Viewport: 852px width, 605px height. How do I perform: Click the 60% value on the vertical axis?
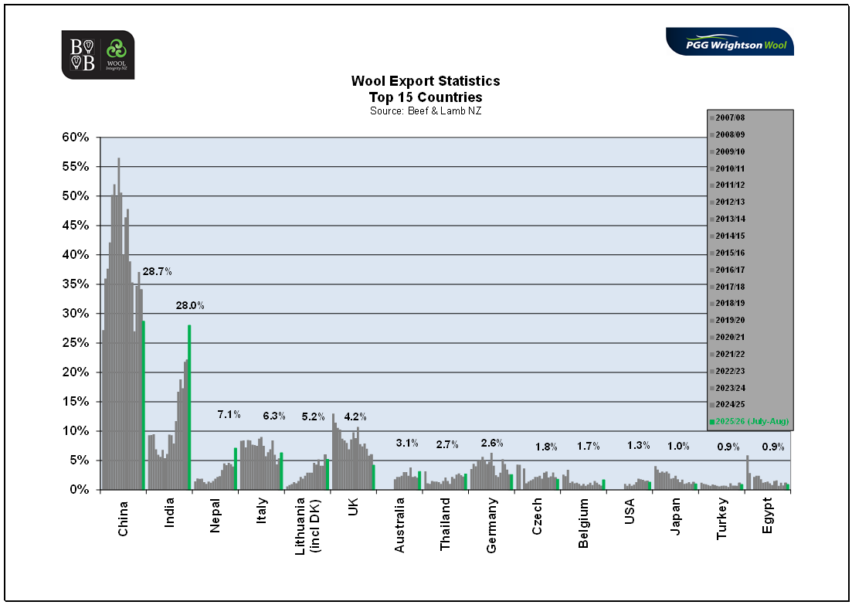[x=76, y=138]
